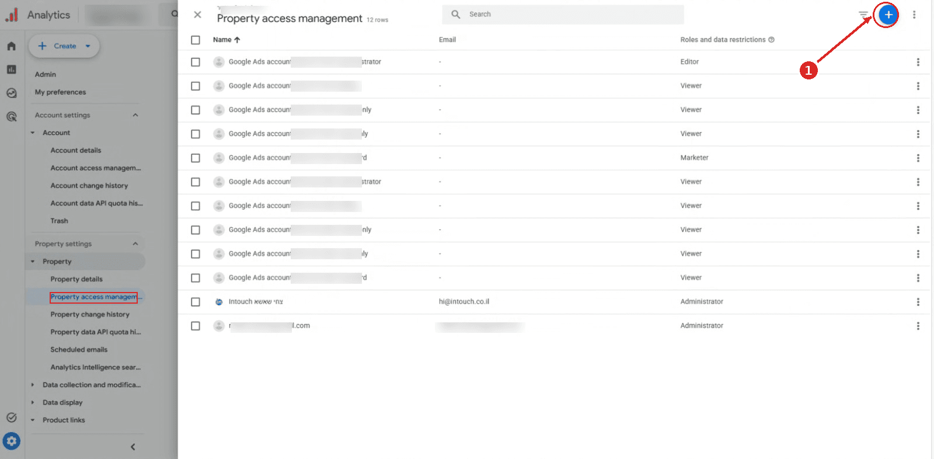Screen dimensions: 934x459
Task: Expand Data collection and modification node
Action: (x=33, y=385)
